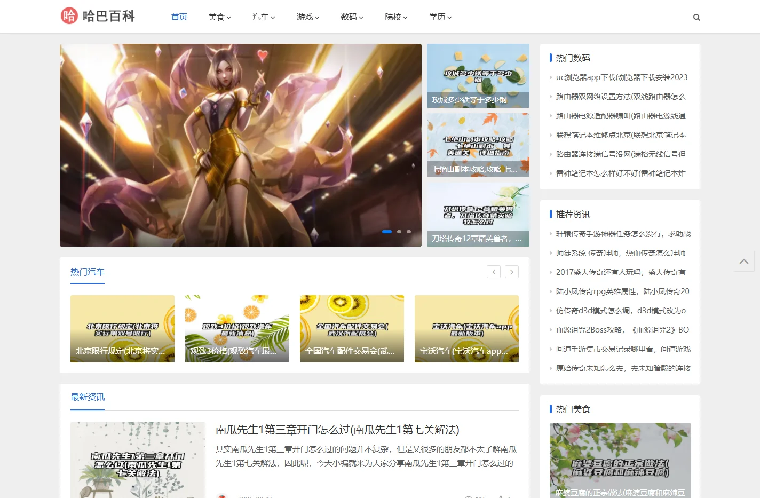Image resolution: width=760 pixels, height=498 pixels.
Task: Open link uc浏览器app下载
Action: (x=622, y=77)
